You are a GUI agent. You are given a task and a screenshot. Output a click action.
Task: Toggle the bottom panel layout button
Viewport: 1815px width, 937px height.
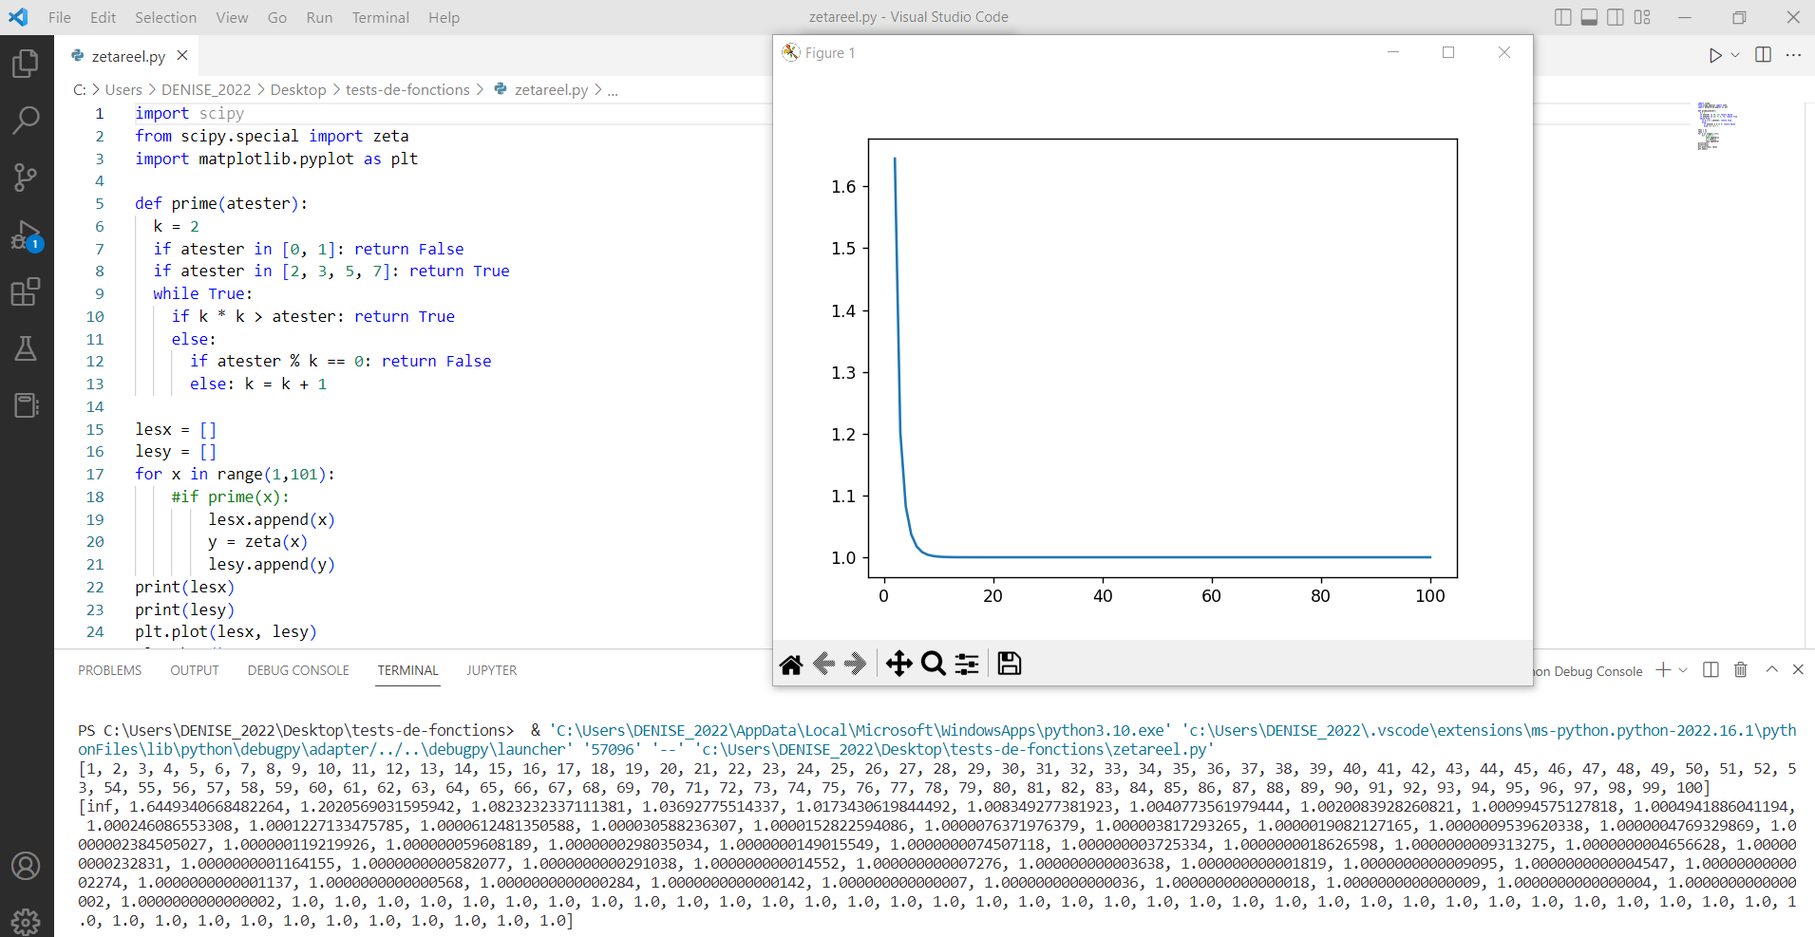[1589, 17]
